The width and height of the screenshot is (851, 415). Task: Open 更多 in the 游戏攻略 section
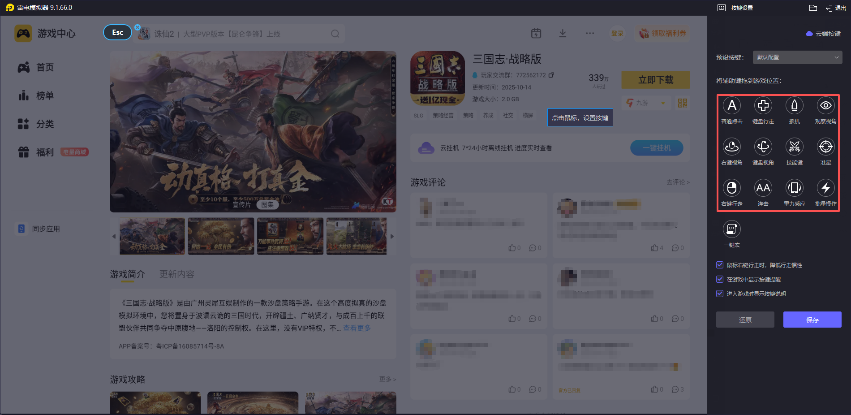tap(387, 379)
